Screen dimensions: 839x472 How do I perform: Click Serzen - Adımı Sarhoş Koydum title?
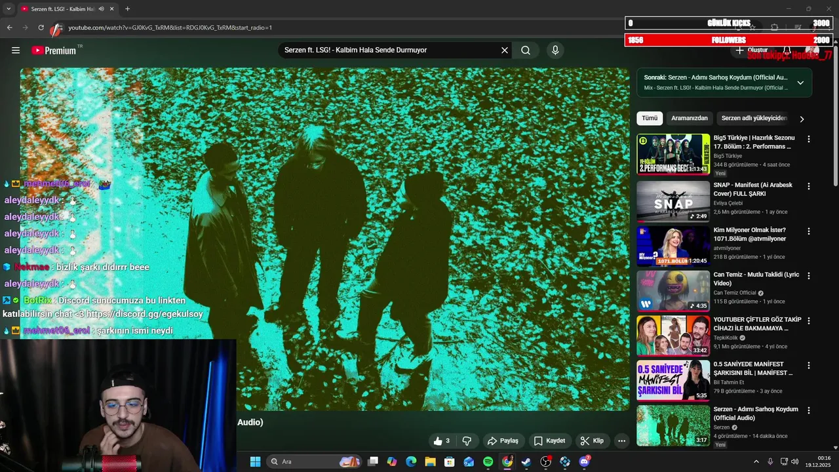click(756, 413)
